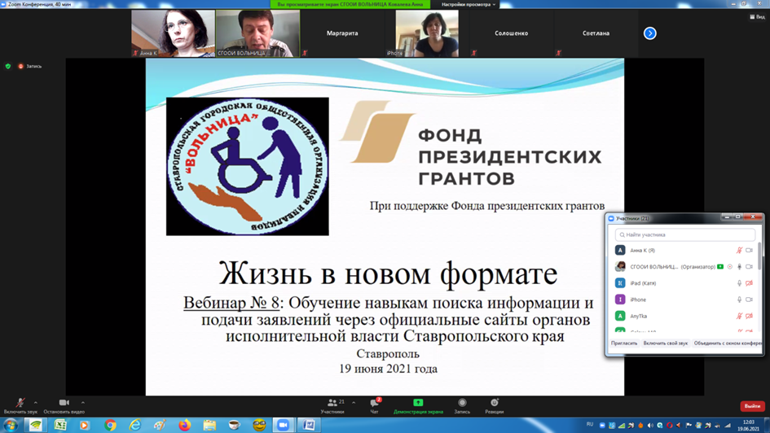
Task: Open Zoom from the Windows taskbar
Action: coord(284,425)
